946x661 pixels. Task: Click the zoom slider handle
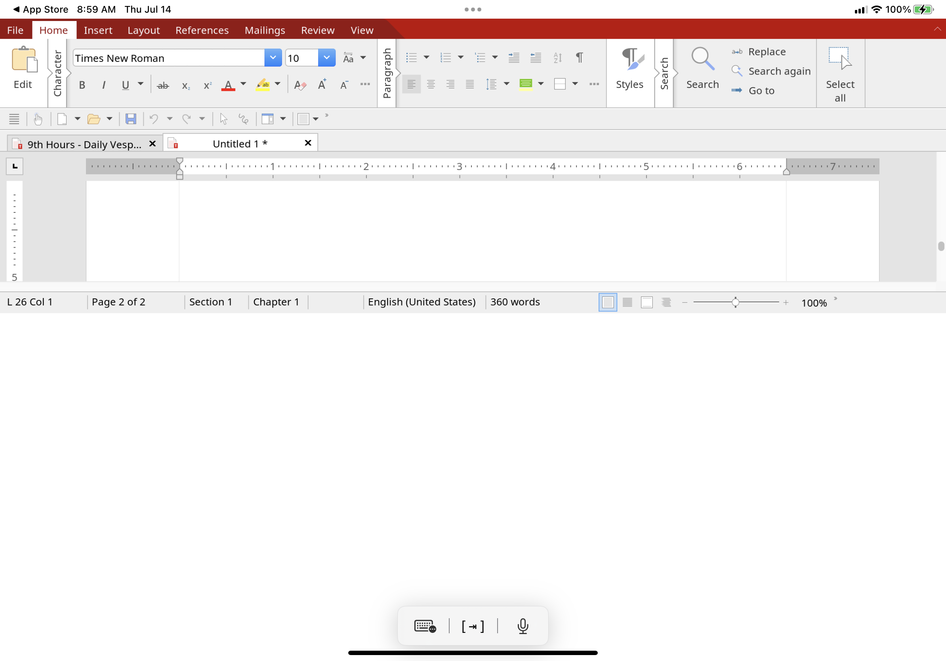[736, 302]
